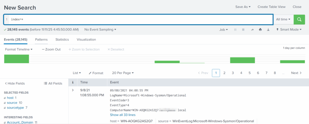
Task: Go to results page 2
Action: coord(224,73)
